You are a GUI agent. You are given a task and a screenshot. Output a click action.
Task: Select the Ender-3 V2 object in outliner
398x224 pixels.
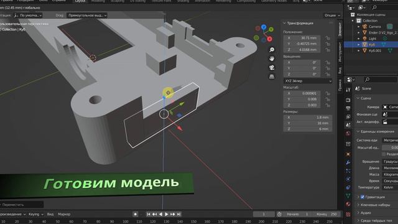[x=383, y=32]
